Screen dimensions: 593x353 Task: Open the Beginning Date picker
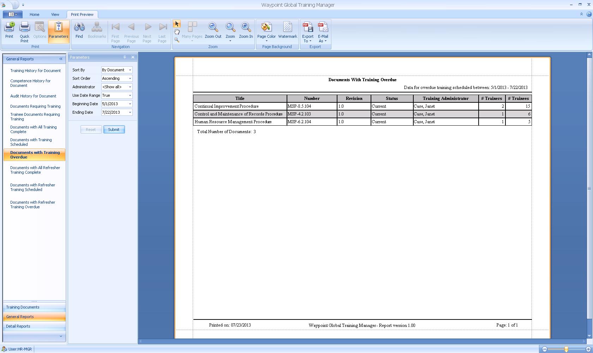click(130, 104)
